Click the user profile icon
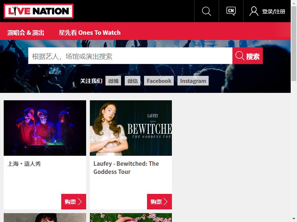Screen dimensions: 297x222 tap(254, 11)
